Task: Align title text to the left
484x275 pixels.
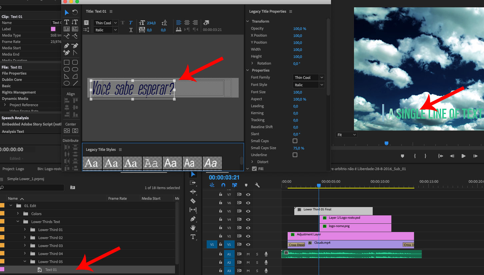Action: click(179, 23)
